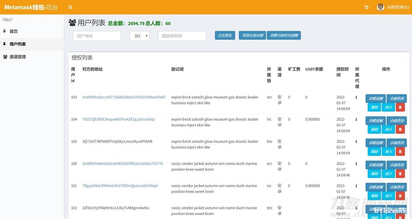Viewport: 412px width, 219px height.
Task: Focus the 用户地址 input field
Action: coord(97,36)
